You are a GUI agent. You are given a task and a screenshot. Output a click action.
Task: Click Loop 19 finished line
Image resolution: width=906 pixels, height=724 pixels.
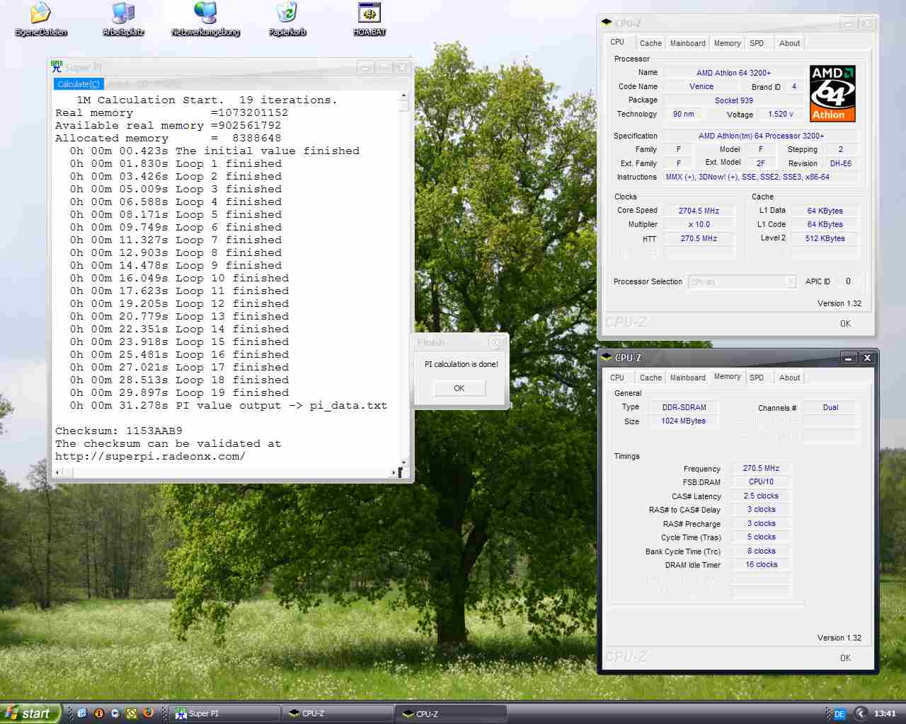(x=179, y=392)
